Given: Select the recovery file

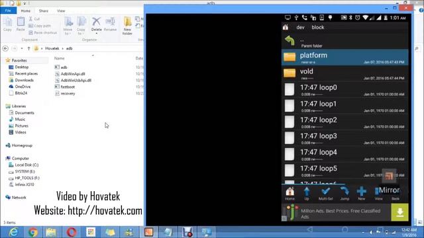Looking at the screenshot, I should [65, 93].
